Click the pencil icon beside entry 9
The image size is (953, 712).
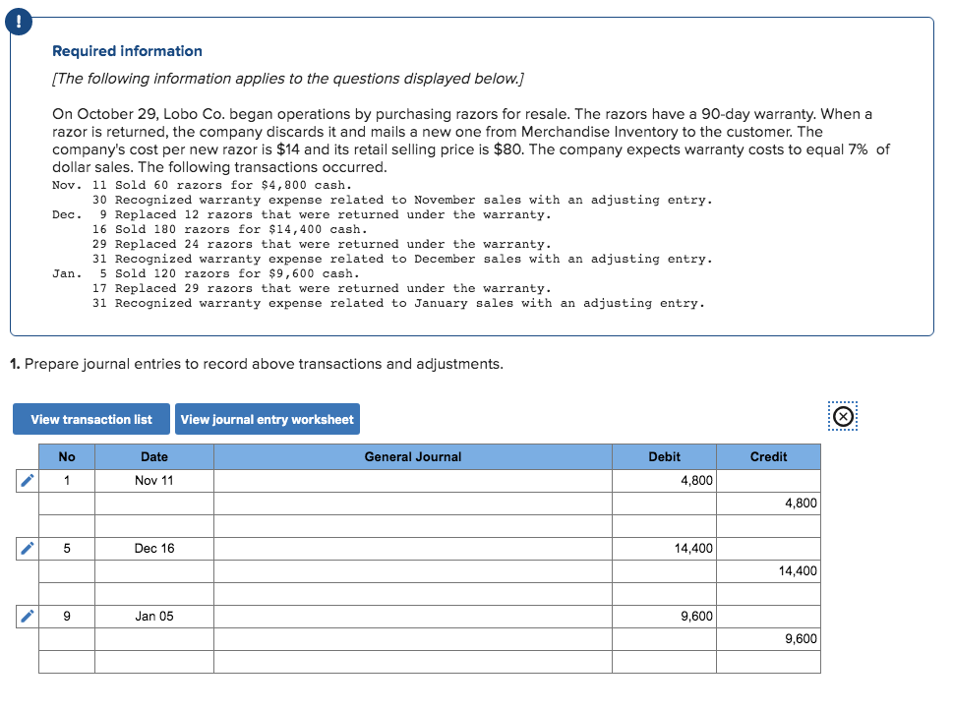tap(26, 616)
